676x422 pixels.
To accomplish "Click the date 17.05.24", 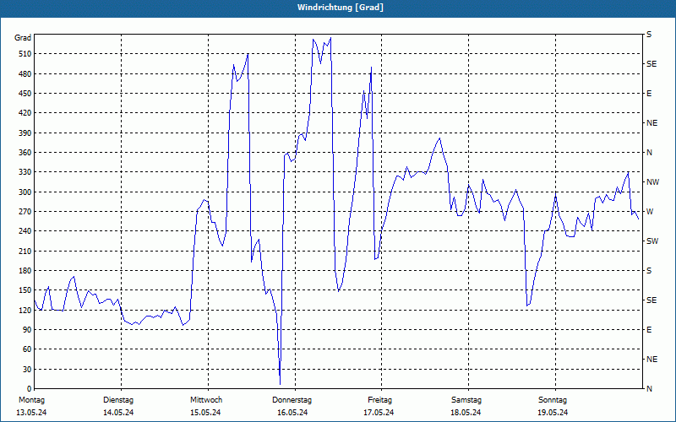I will [379, 413].
